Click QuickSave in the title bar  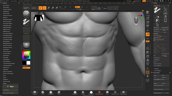pyautogui.click(x=129, y=1)
